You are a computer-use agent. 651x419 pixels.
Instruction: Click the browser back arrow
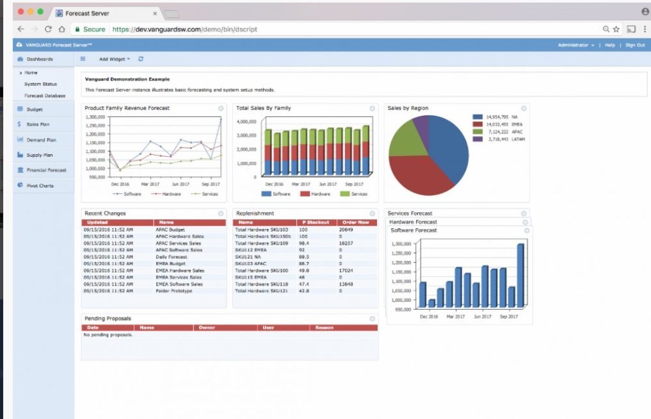point(21,29)
